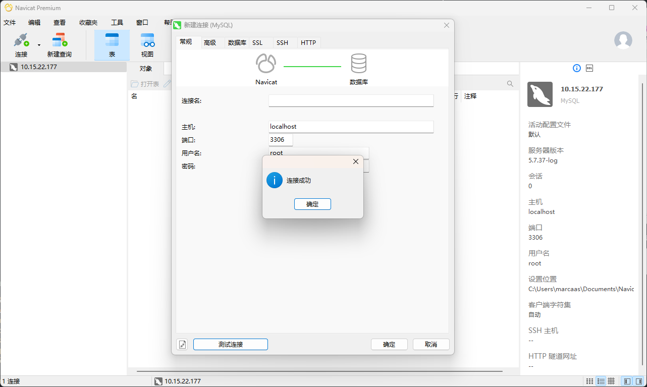Open the 工具 menu
Screen dimensions: 647x387
pos(117,23)
